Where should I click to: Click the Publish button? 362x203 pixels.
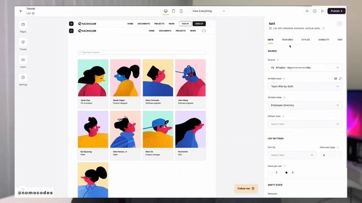337,11
